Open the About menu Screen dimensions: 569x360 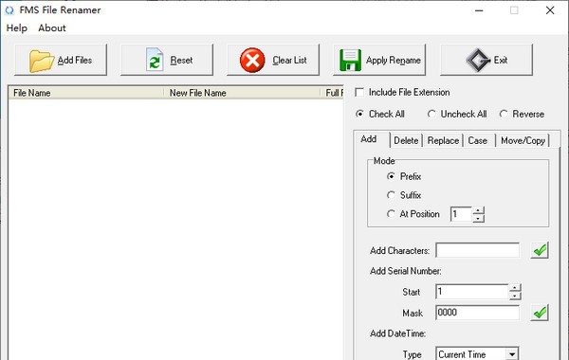point(52,27)
